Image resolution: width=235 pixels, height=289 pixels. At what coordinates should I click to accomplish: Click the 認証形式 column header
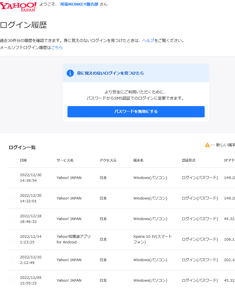[x=189, y=160]
